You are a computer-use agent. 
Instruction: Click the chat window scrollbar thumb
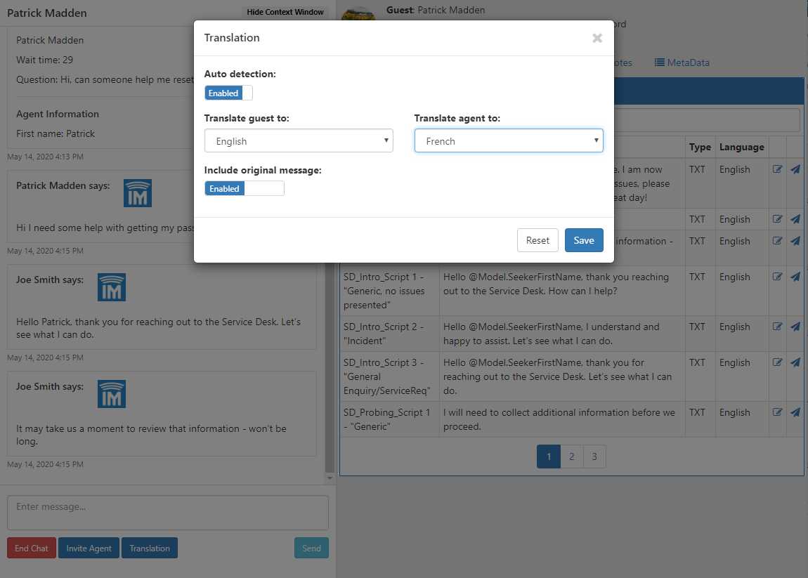pyautogui.click(x=330, y=368)
